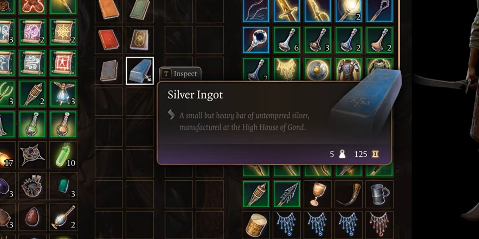This screenshot has width=479, height=239.
Task: Select the round golden shield
Action: 317,69
